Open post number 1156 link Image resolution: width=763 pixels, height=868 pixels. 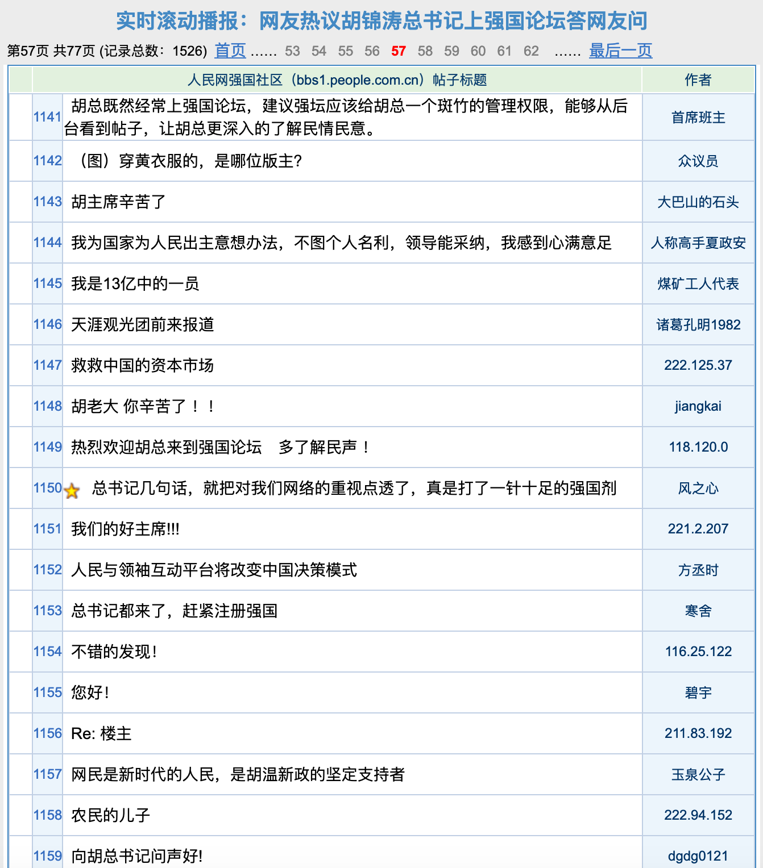tap(47, 733)
